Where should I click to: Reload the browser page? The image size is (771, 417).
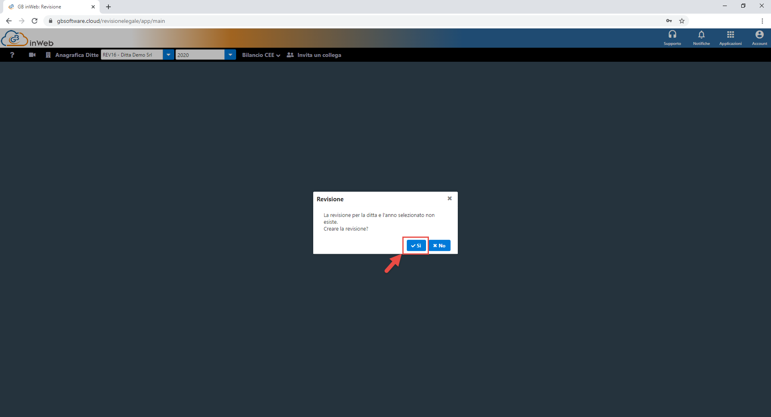35,21
